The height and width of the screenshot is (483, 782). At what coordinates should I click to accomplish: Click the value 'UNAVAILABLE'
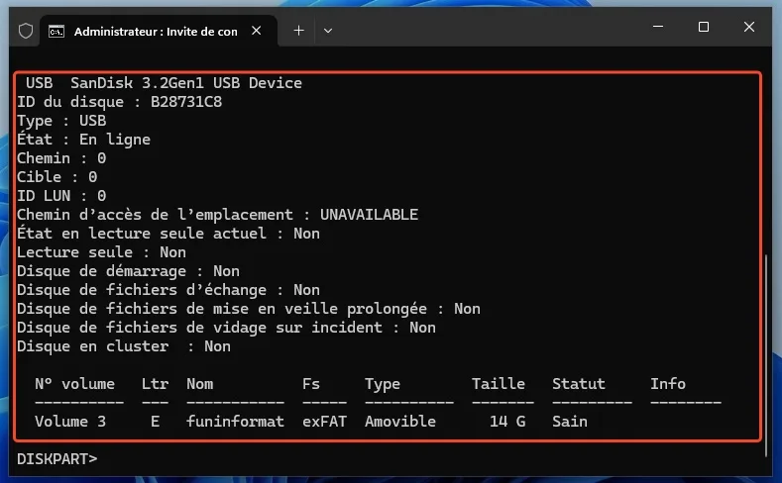pyautogui.click(x=369, y=215)
